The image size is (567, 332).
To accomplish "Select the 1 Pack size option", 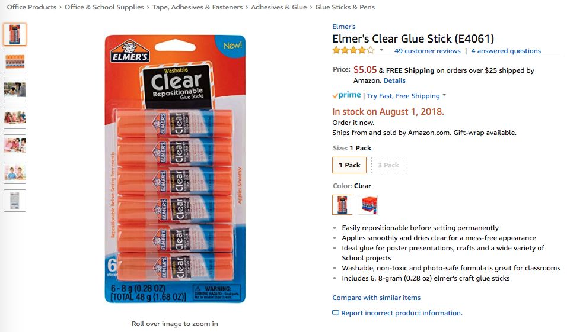I will click(349, 165).
